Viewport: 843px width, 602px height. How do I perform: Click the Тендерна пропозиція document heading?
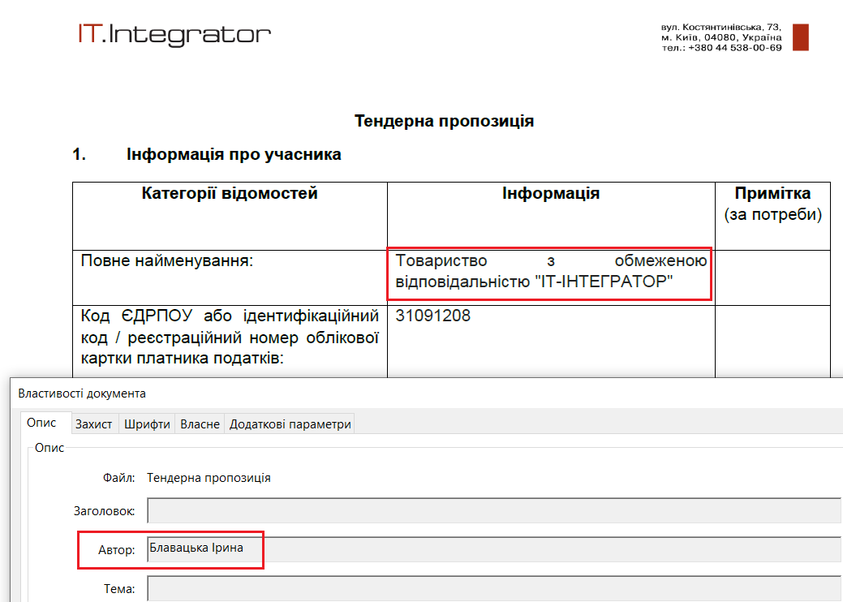444,122
